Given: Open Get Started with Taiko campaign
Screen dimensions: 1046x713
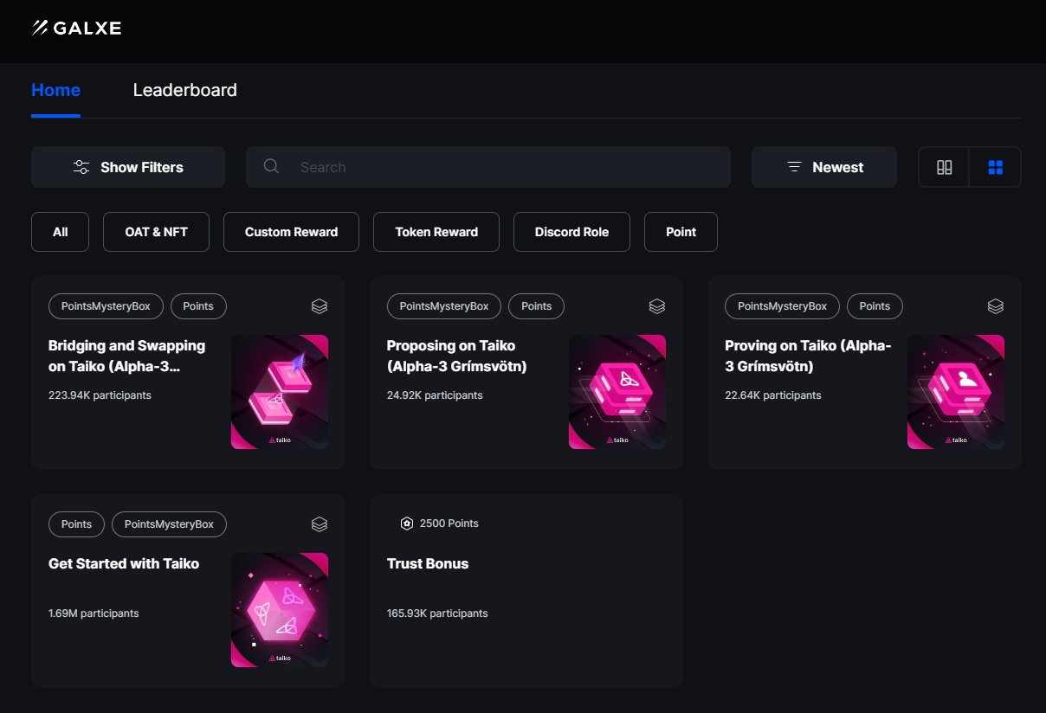Looking at the screenshot, I should point(124,563).
